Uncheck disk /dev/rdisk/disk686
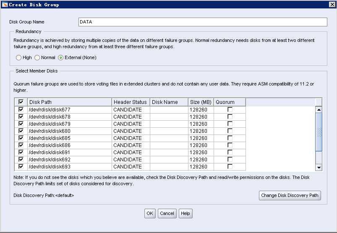Screen dimensions: 337x233 [21, 145]
